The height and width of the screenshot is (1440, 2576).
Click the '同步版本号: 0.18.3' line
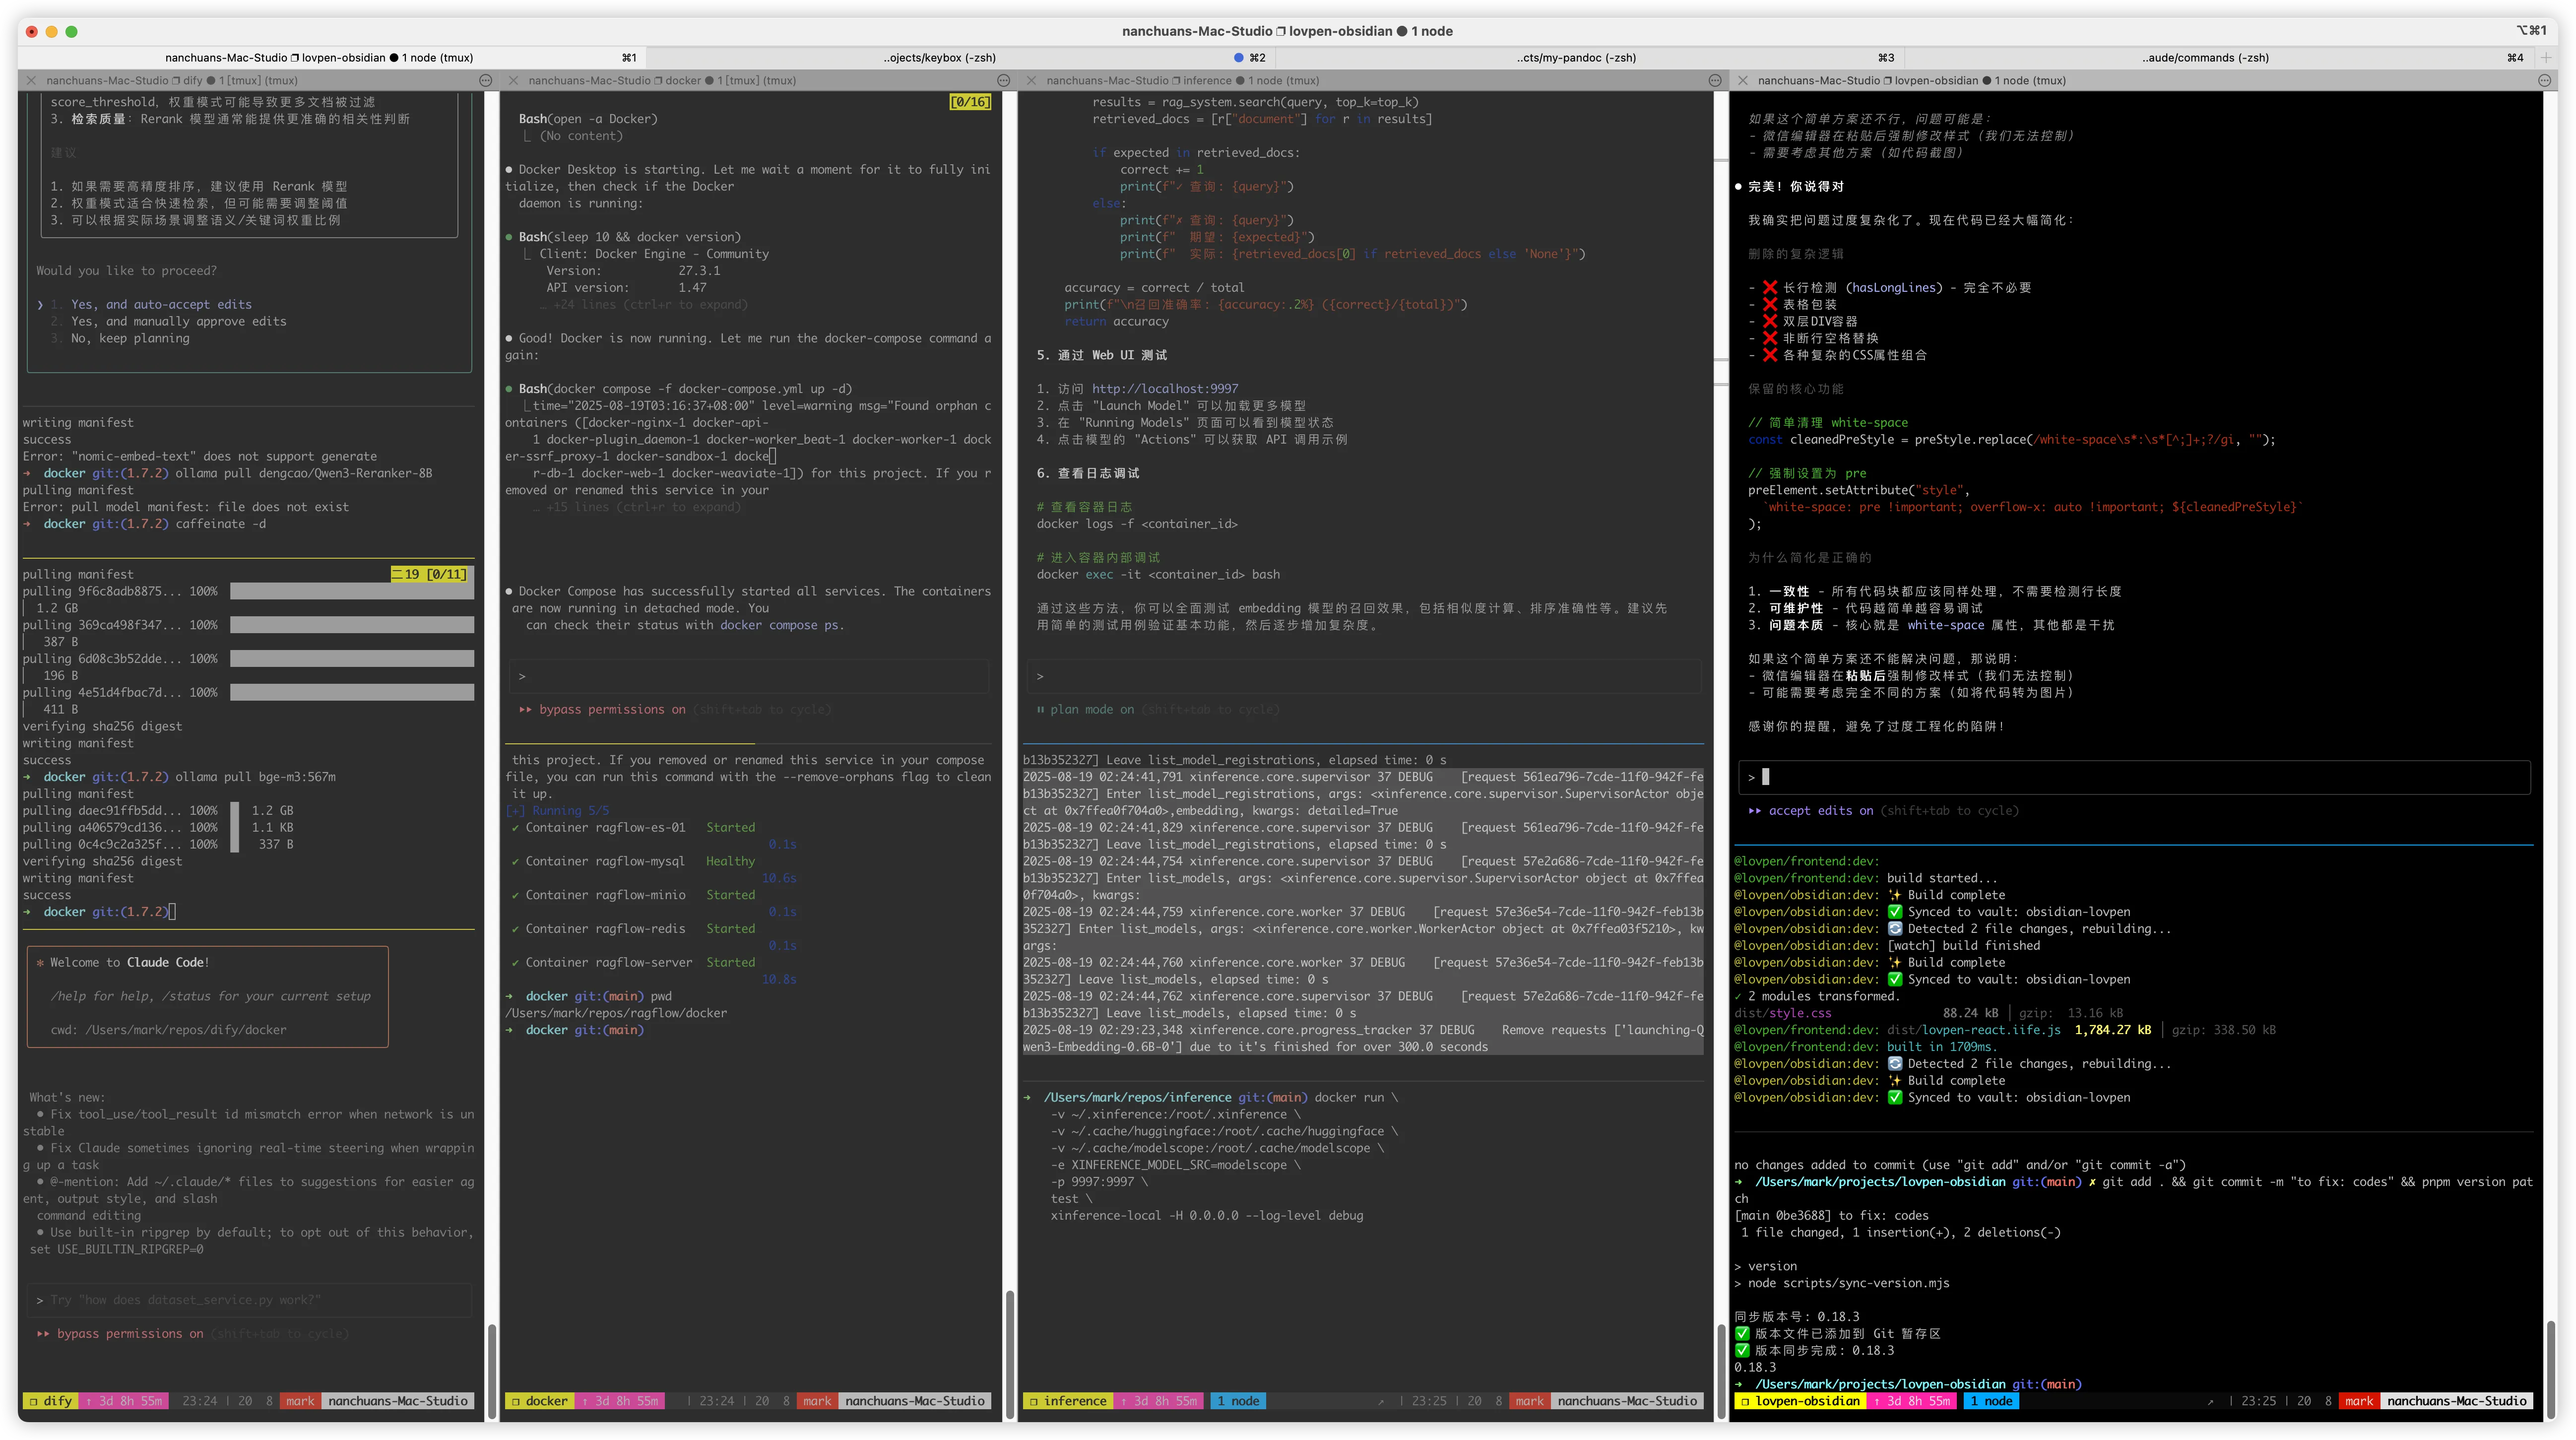(1796, 1317)
